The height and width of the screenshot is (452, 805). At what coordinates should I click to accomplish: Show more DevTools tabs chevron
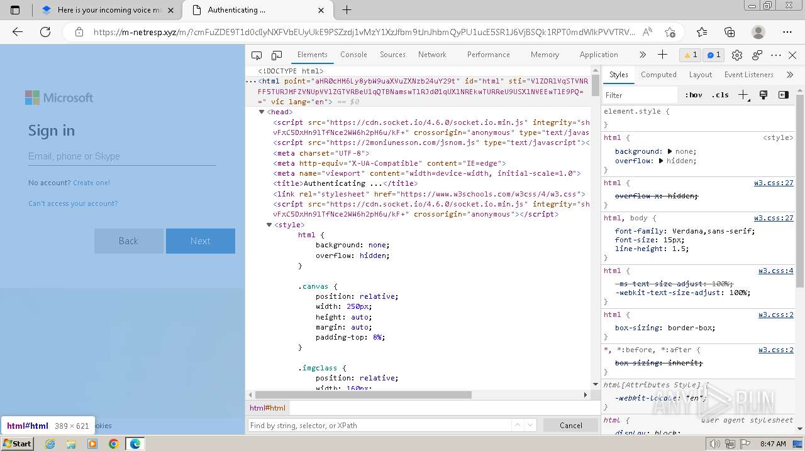pyautogui.click(x=643, y=55)
